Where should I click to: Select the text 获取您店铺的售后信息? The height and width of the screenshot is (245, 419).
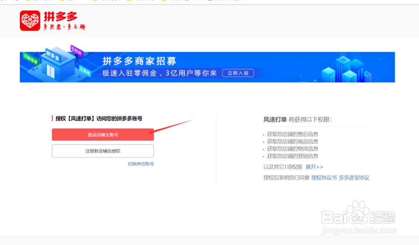[x=292, y=134]
